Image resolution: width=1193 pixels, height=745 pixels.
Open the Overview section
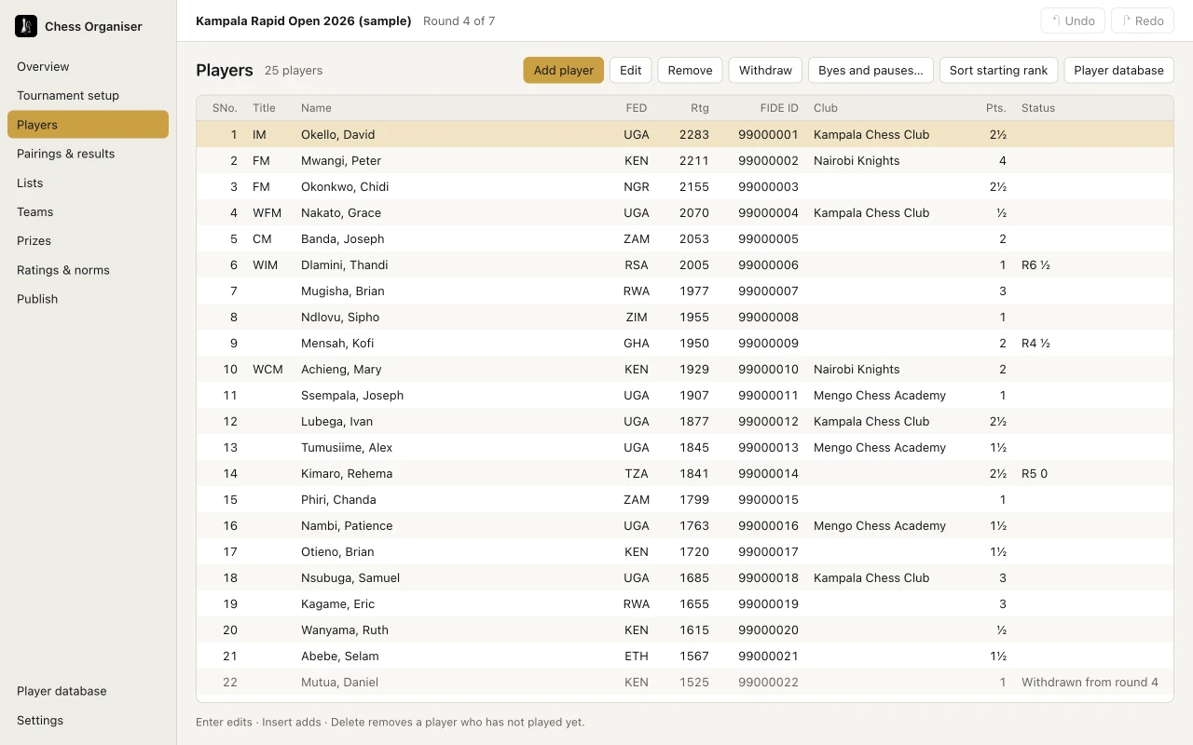pyautogui.click(x=88, y=66)
